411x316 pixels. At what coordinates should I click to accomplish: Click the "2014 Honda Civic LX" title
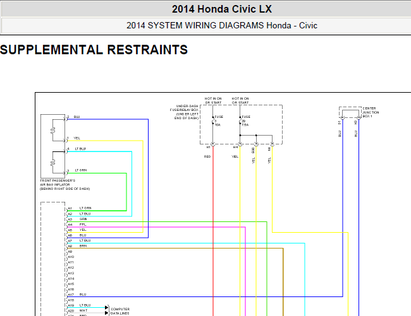click(222, 9)
